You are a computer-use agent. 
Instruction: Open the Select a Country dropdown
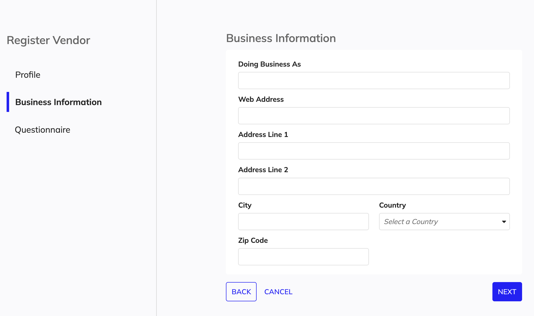coord(444,222)
